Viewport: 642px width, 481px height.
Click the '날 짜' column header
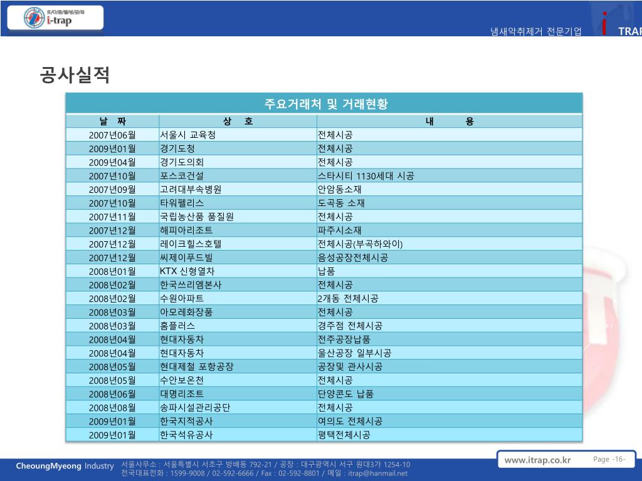(x=112, y=121)
